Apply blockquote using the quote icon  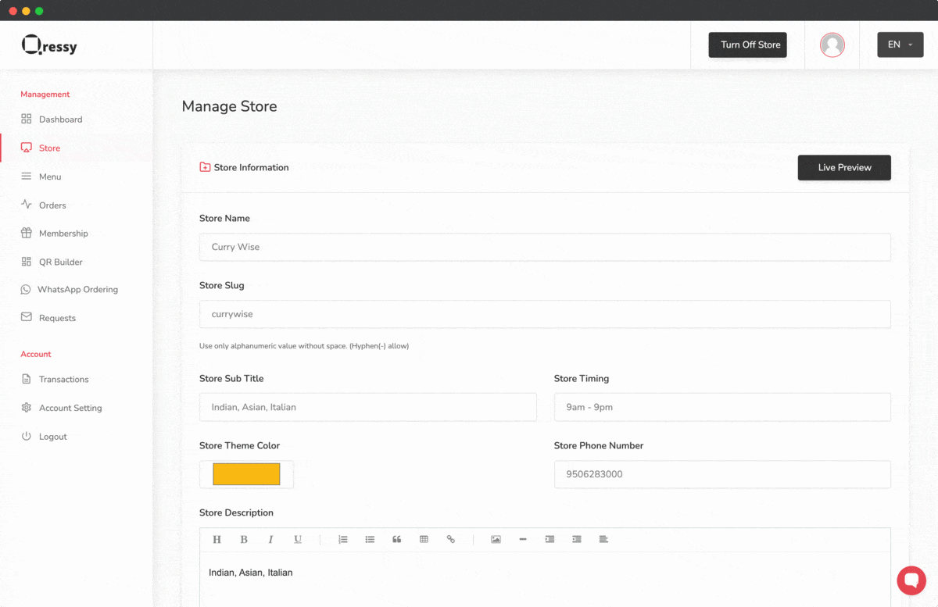[x=397, y=539]
